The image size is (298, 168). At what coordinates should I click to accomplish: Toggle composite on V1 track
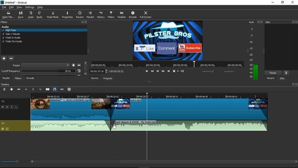pyautogui.click(x=12, y=107)
